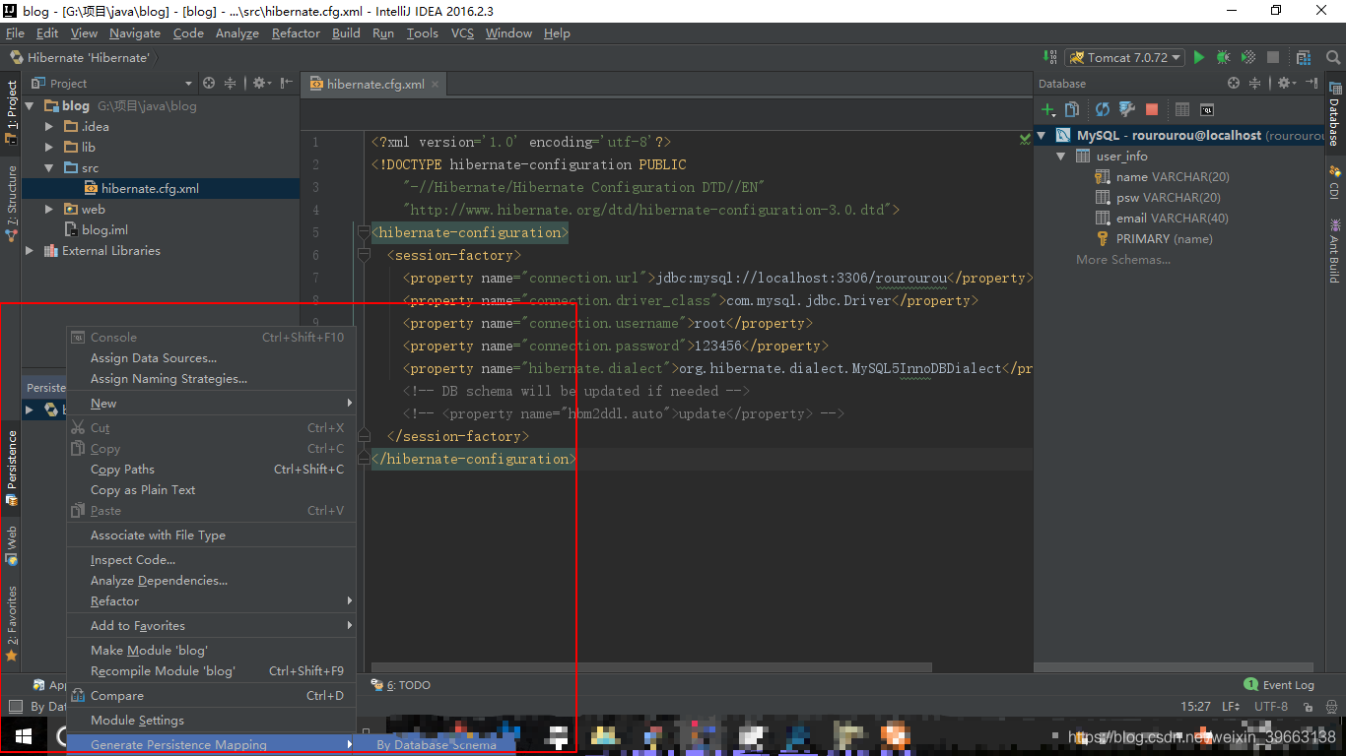
Task: Expand the web folder
Action: pos(49,210)
